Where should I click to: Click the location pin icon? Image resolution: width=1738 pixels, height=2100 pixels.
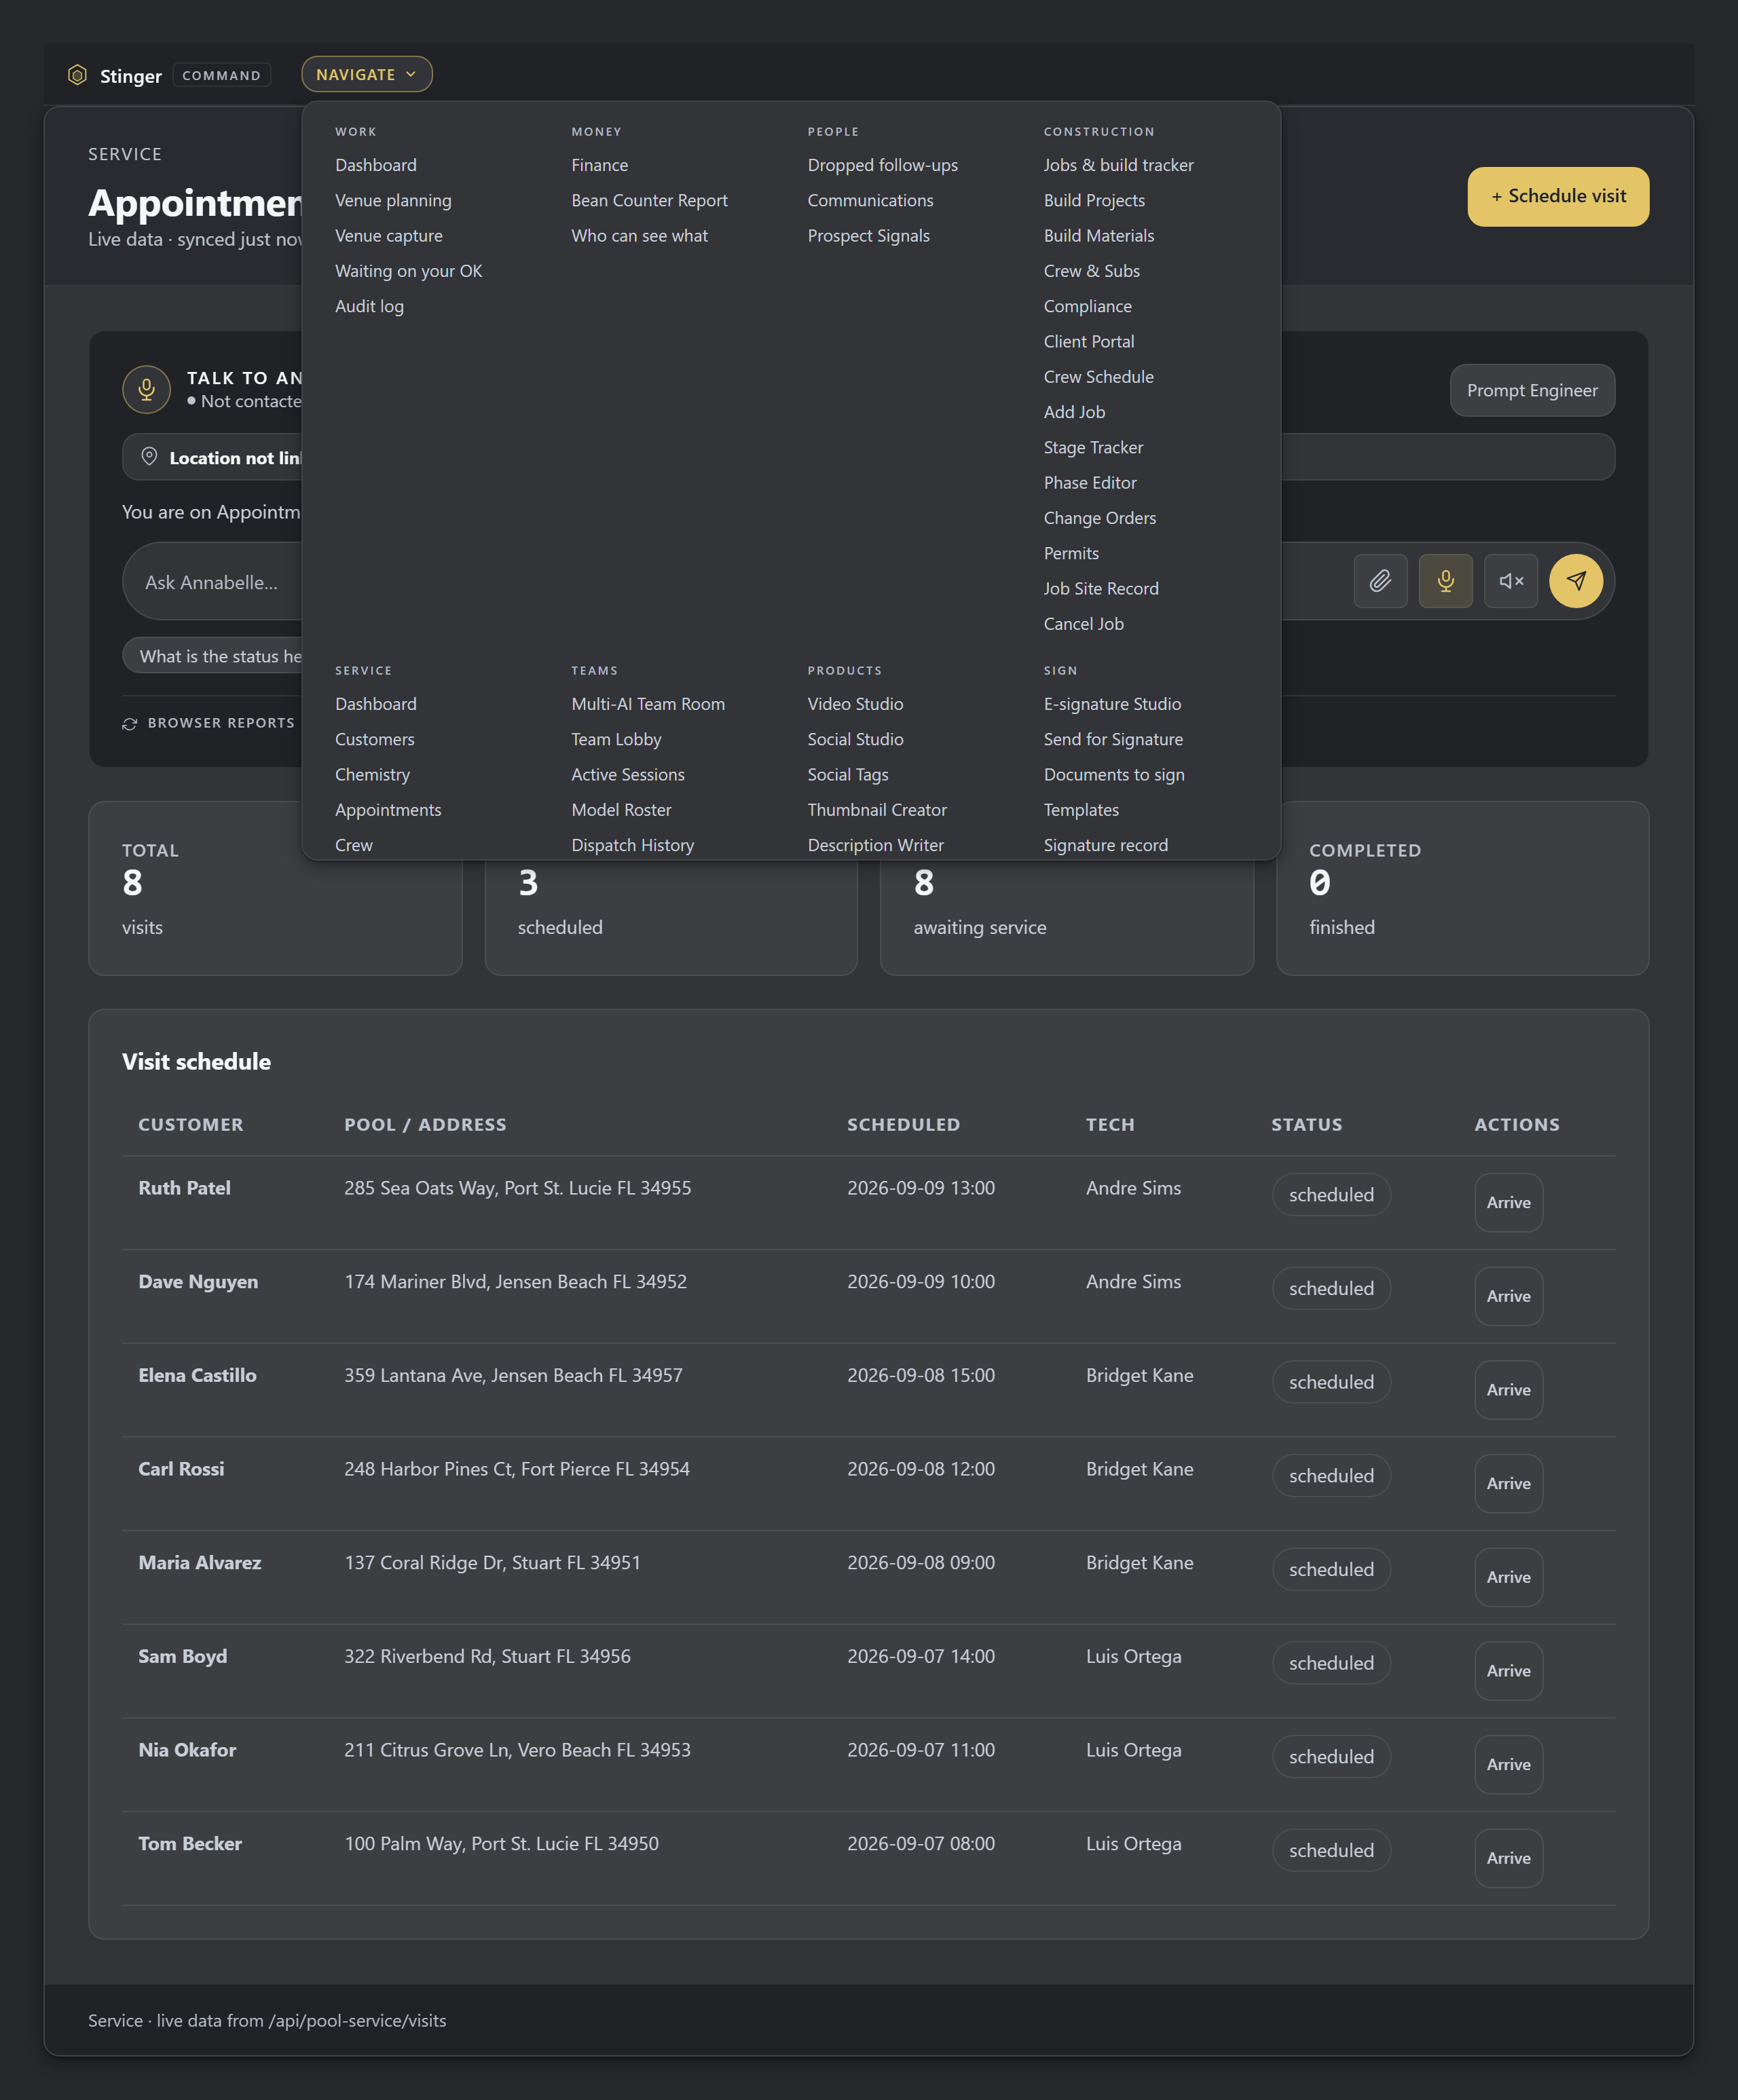point(149,457)
